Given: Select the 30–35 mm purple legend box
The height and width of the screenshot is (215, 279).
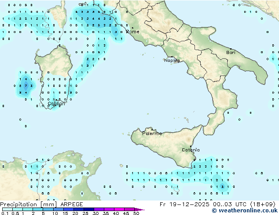Looking at the screenshot, I should [99, 209].
